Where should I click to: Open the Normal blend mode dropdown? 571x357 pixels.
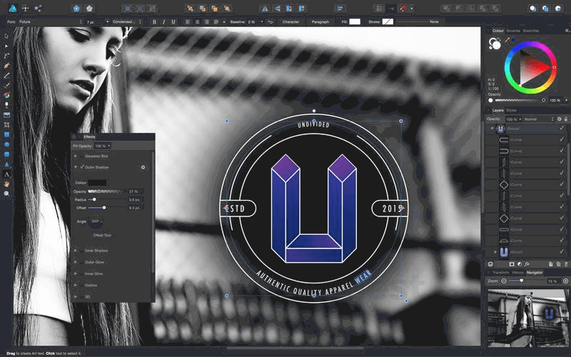pos(536,119)
